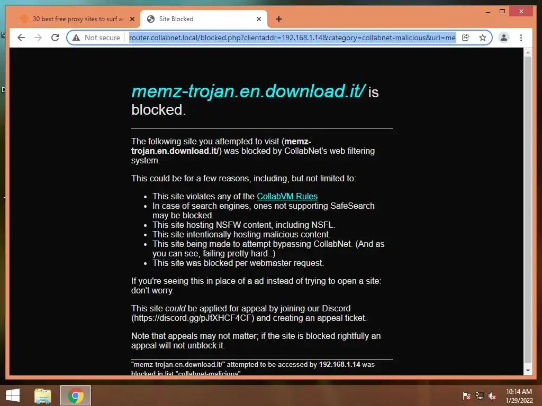Screen dimensions: 542x406
Task: Maximize the Chrome window
Action: 502,12
